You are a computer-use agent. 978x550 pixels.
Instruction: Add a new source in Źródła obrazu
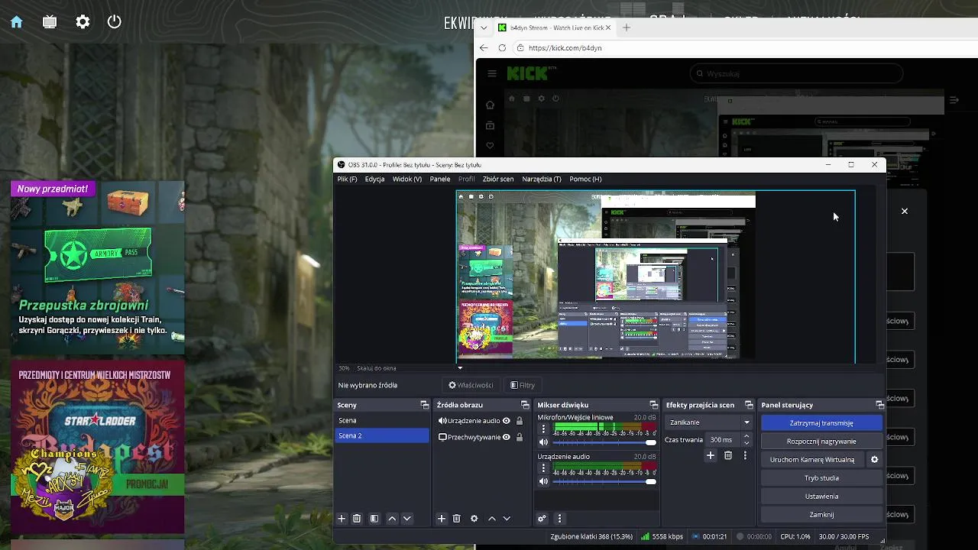[442, 519]
